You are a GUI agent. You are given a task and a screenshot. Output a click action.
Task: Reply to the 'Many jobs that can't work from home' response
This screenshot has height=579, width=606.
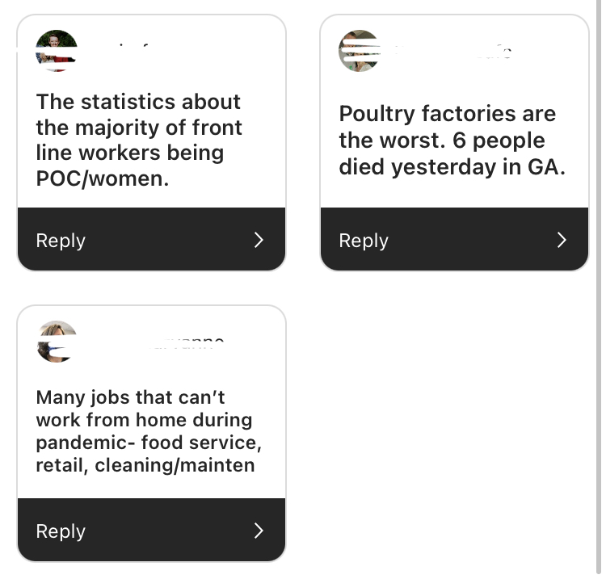pos(61,531)
